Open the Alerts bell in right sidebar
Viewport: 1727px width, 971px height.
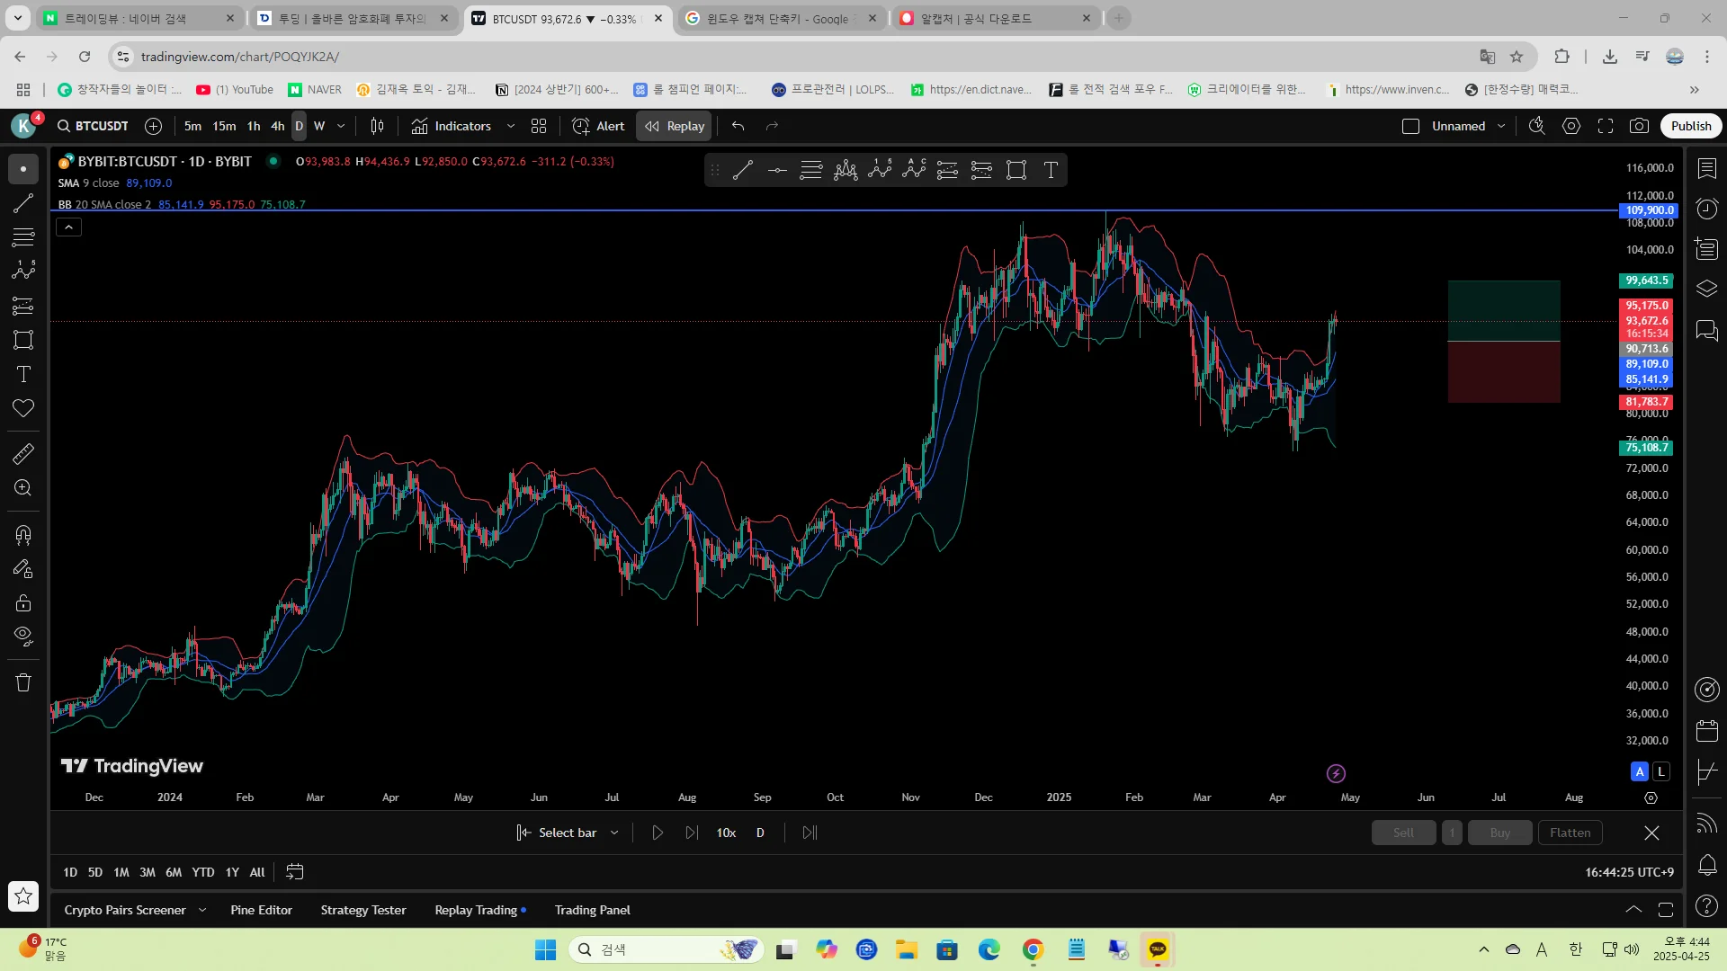pyautogui.click(x=1706, y=865)
